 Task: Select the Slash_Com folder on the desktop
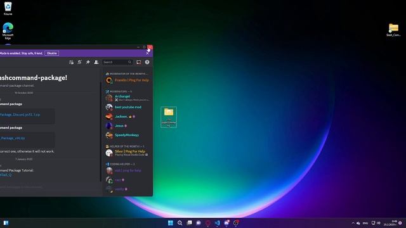[x=393, y=30]
